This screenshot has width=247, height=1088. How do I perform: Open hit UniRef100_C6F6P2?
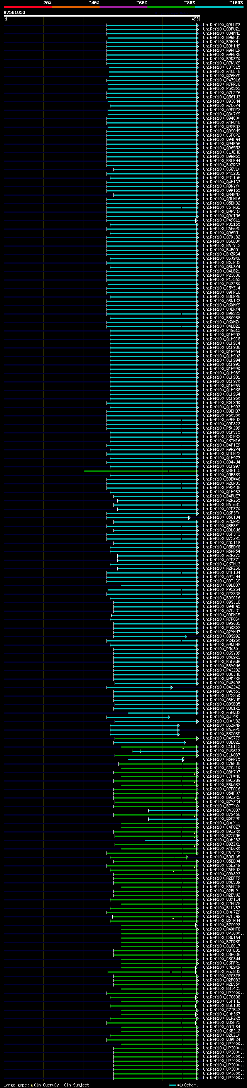(222, 135)
